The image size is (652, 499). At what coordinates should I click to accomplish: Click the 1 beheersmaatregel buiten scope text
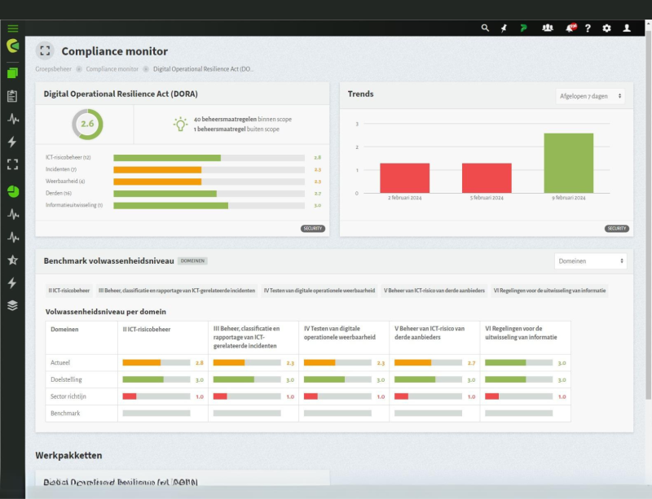point(236,129)
